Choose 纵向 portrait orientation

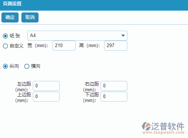(x=5, y=66)
